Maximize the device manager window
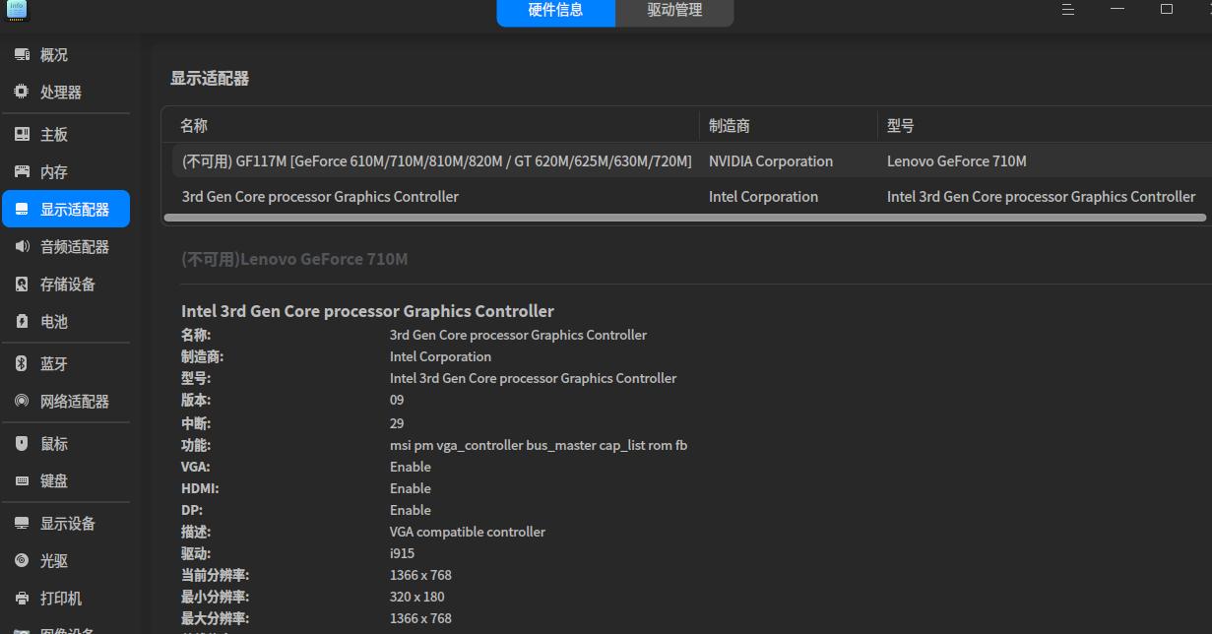This screenshot has height=634, width=1212. click(1167, 9)
